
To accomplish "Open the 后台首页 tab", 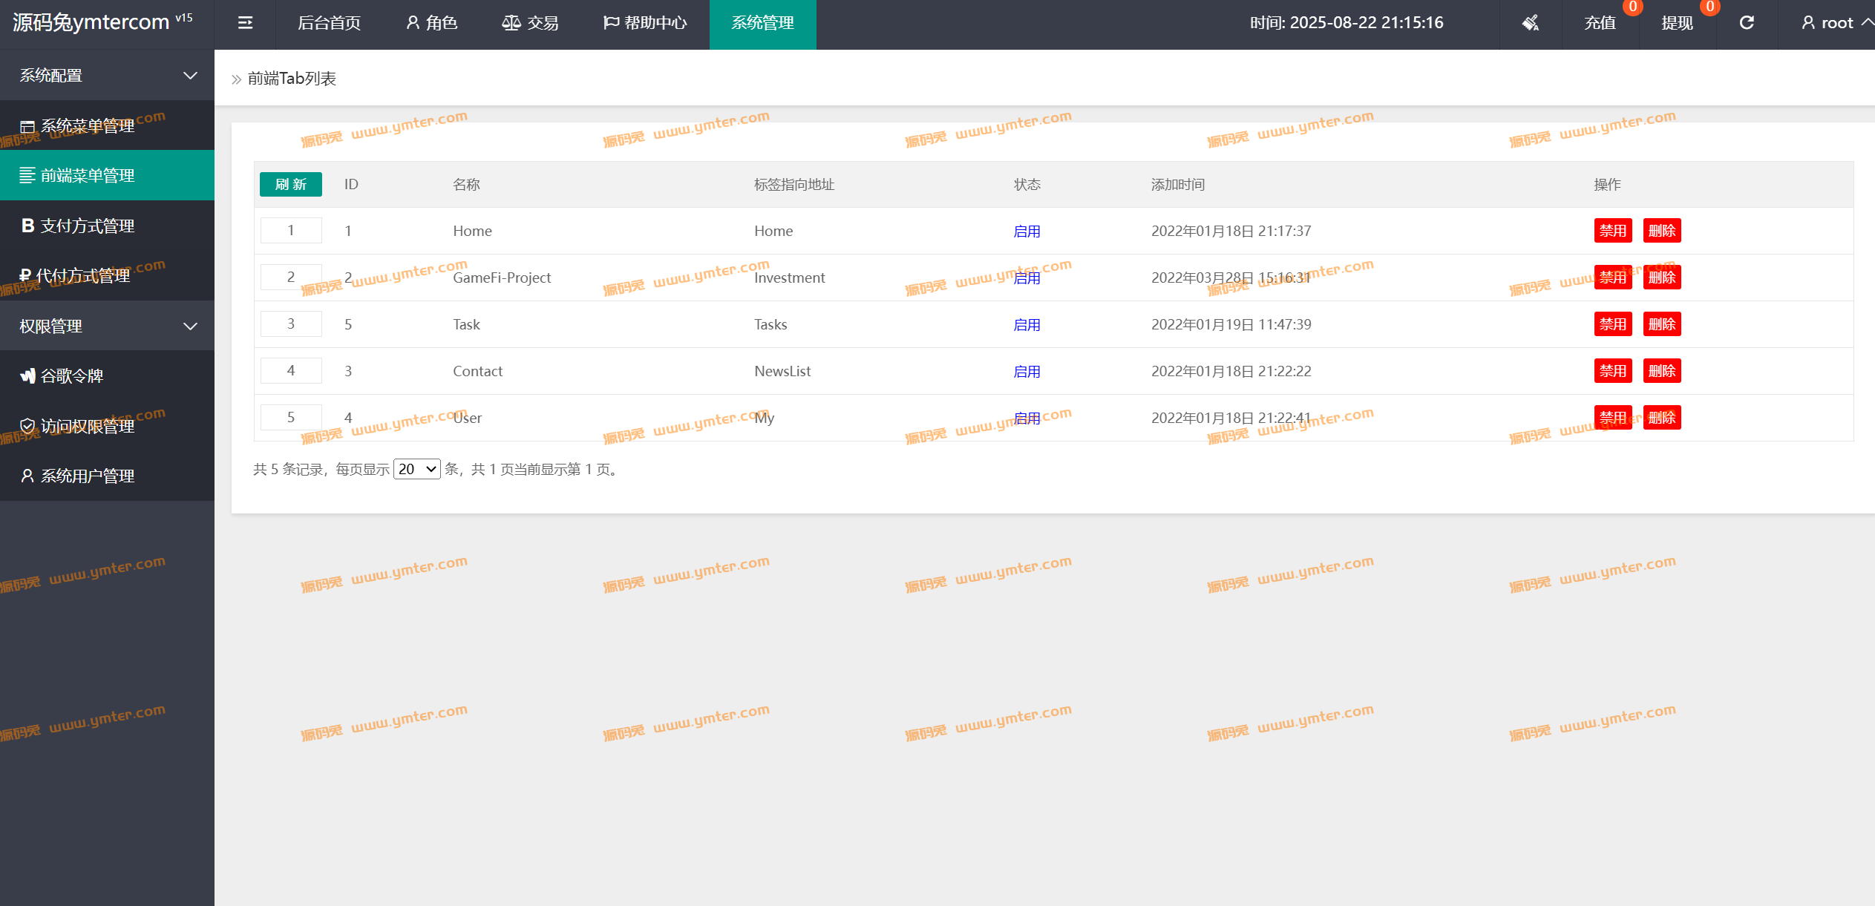I will click(329, 23).
